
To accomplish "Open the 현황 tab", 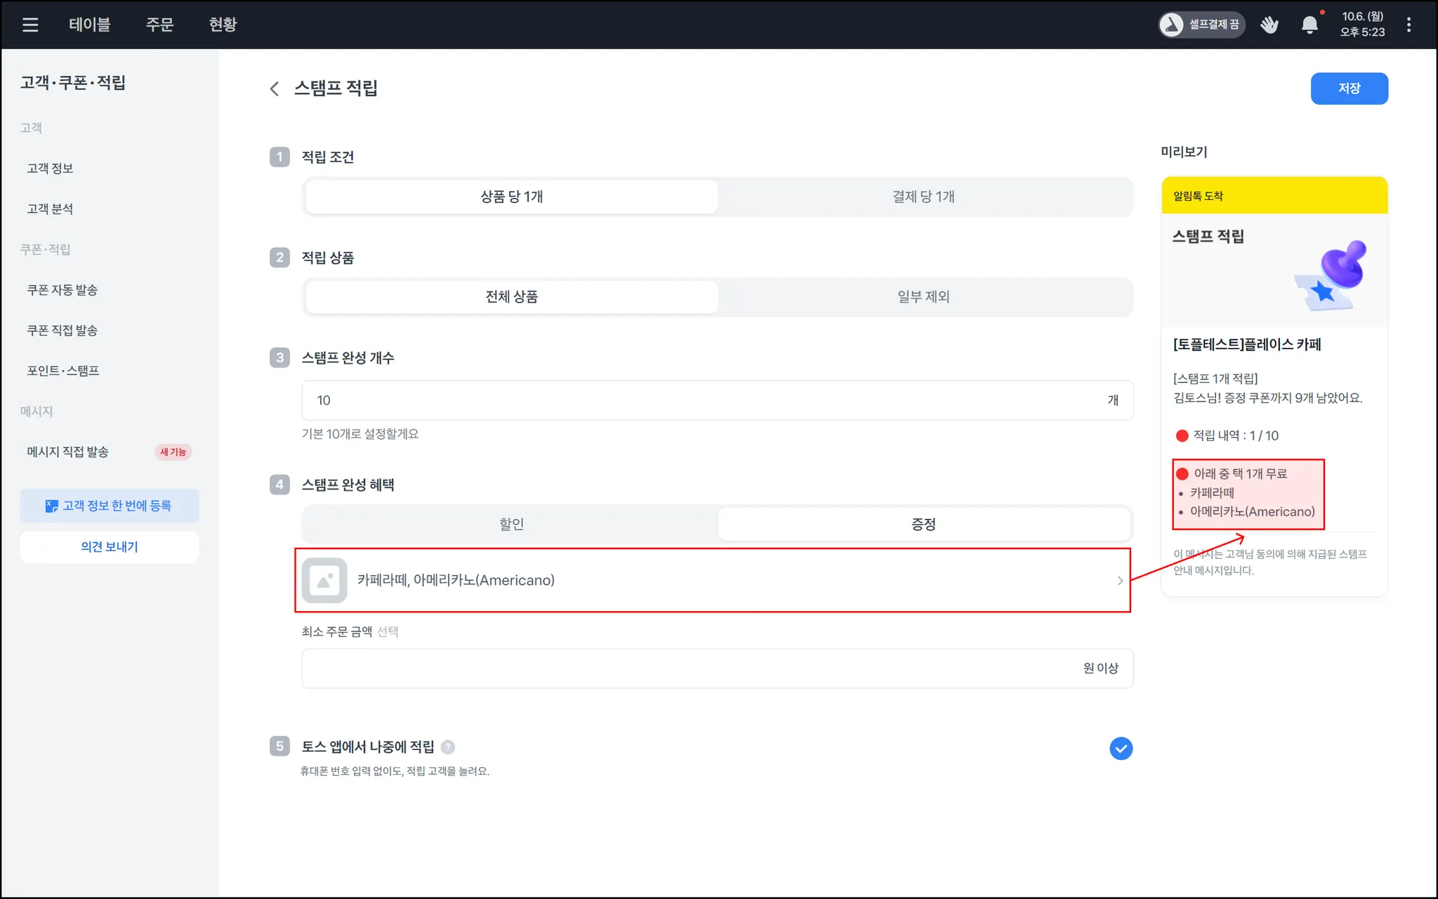I will coord(223,25).
